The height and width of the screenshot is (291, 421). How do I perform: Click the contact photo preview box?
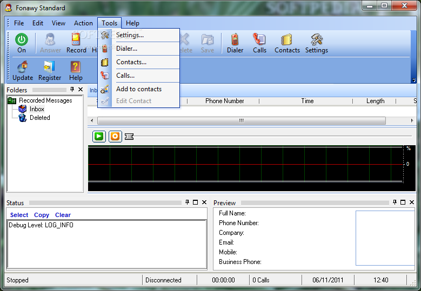point(385,238)
